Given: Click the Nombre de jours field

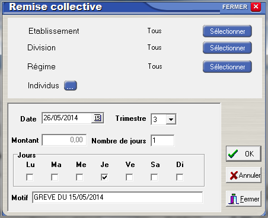Looking at the screenshot, I should tap(162, 140).
